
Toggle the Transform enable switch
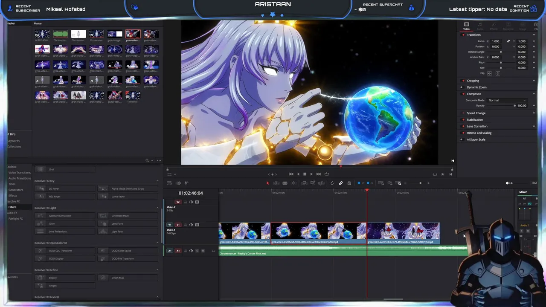coord(463,35)
